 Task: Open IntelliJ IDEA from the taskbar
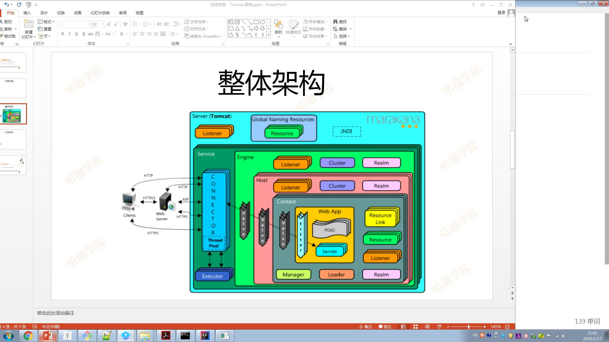click(x=205, y=336)
